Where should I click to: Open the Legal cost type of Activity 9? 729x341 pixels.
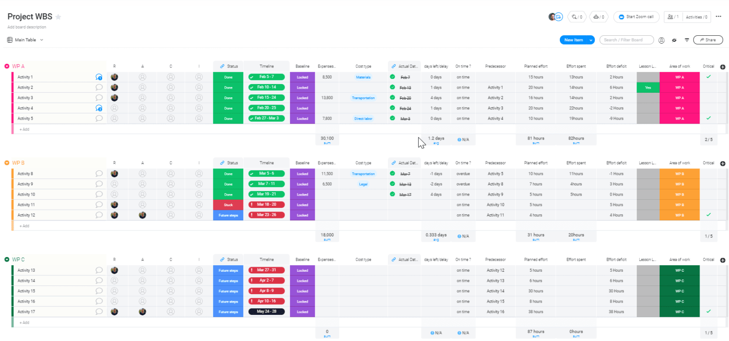(363, 184)
